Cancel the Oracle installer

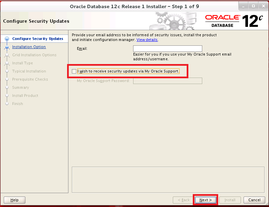click(254, 200)
